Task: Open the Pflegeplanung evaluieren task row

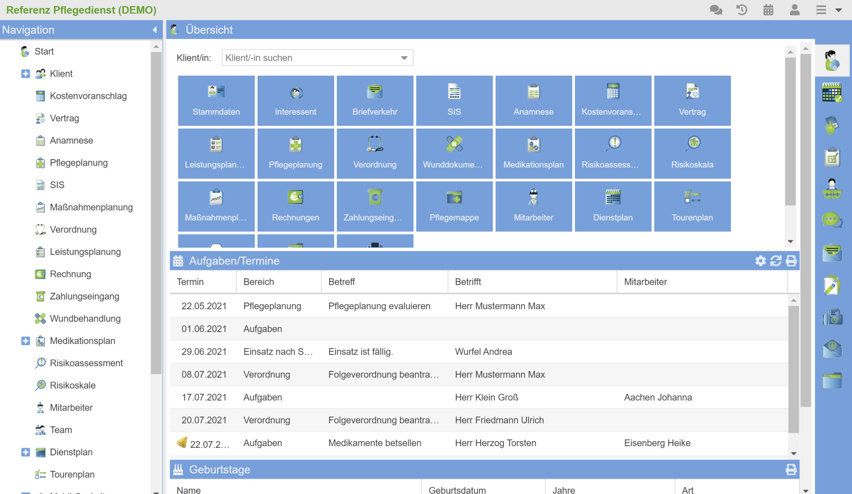Action: (379, 306)
